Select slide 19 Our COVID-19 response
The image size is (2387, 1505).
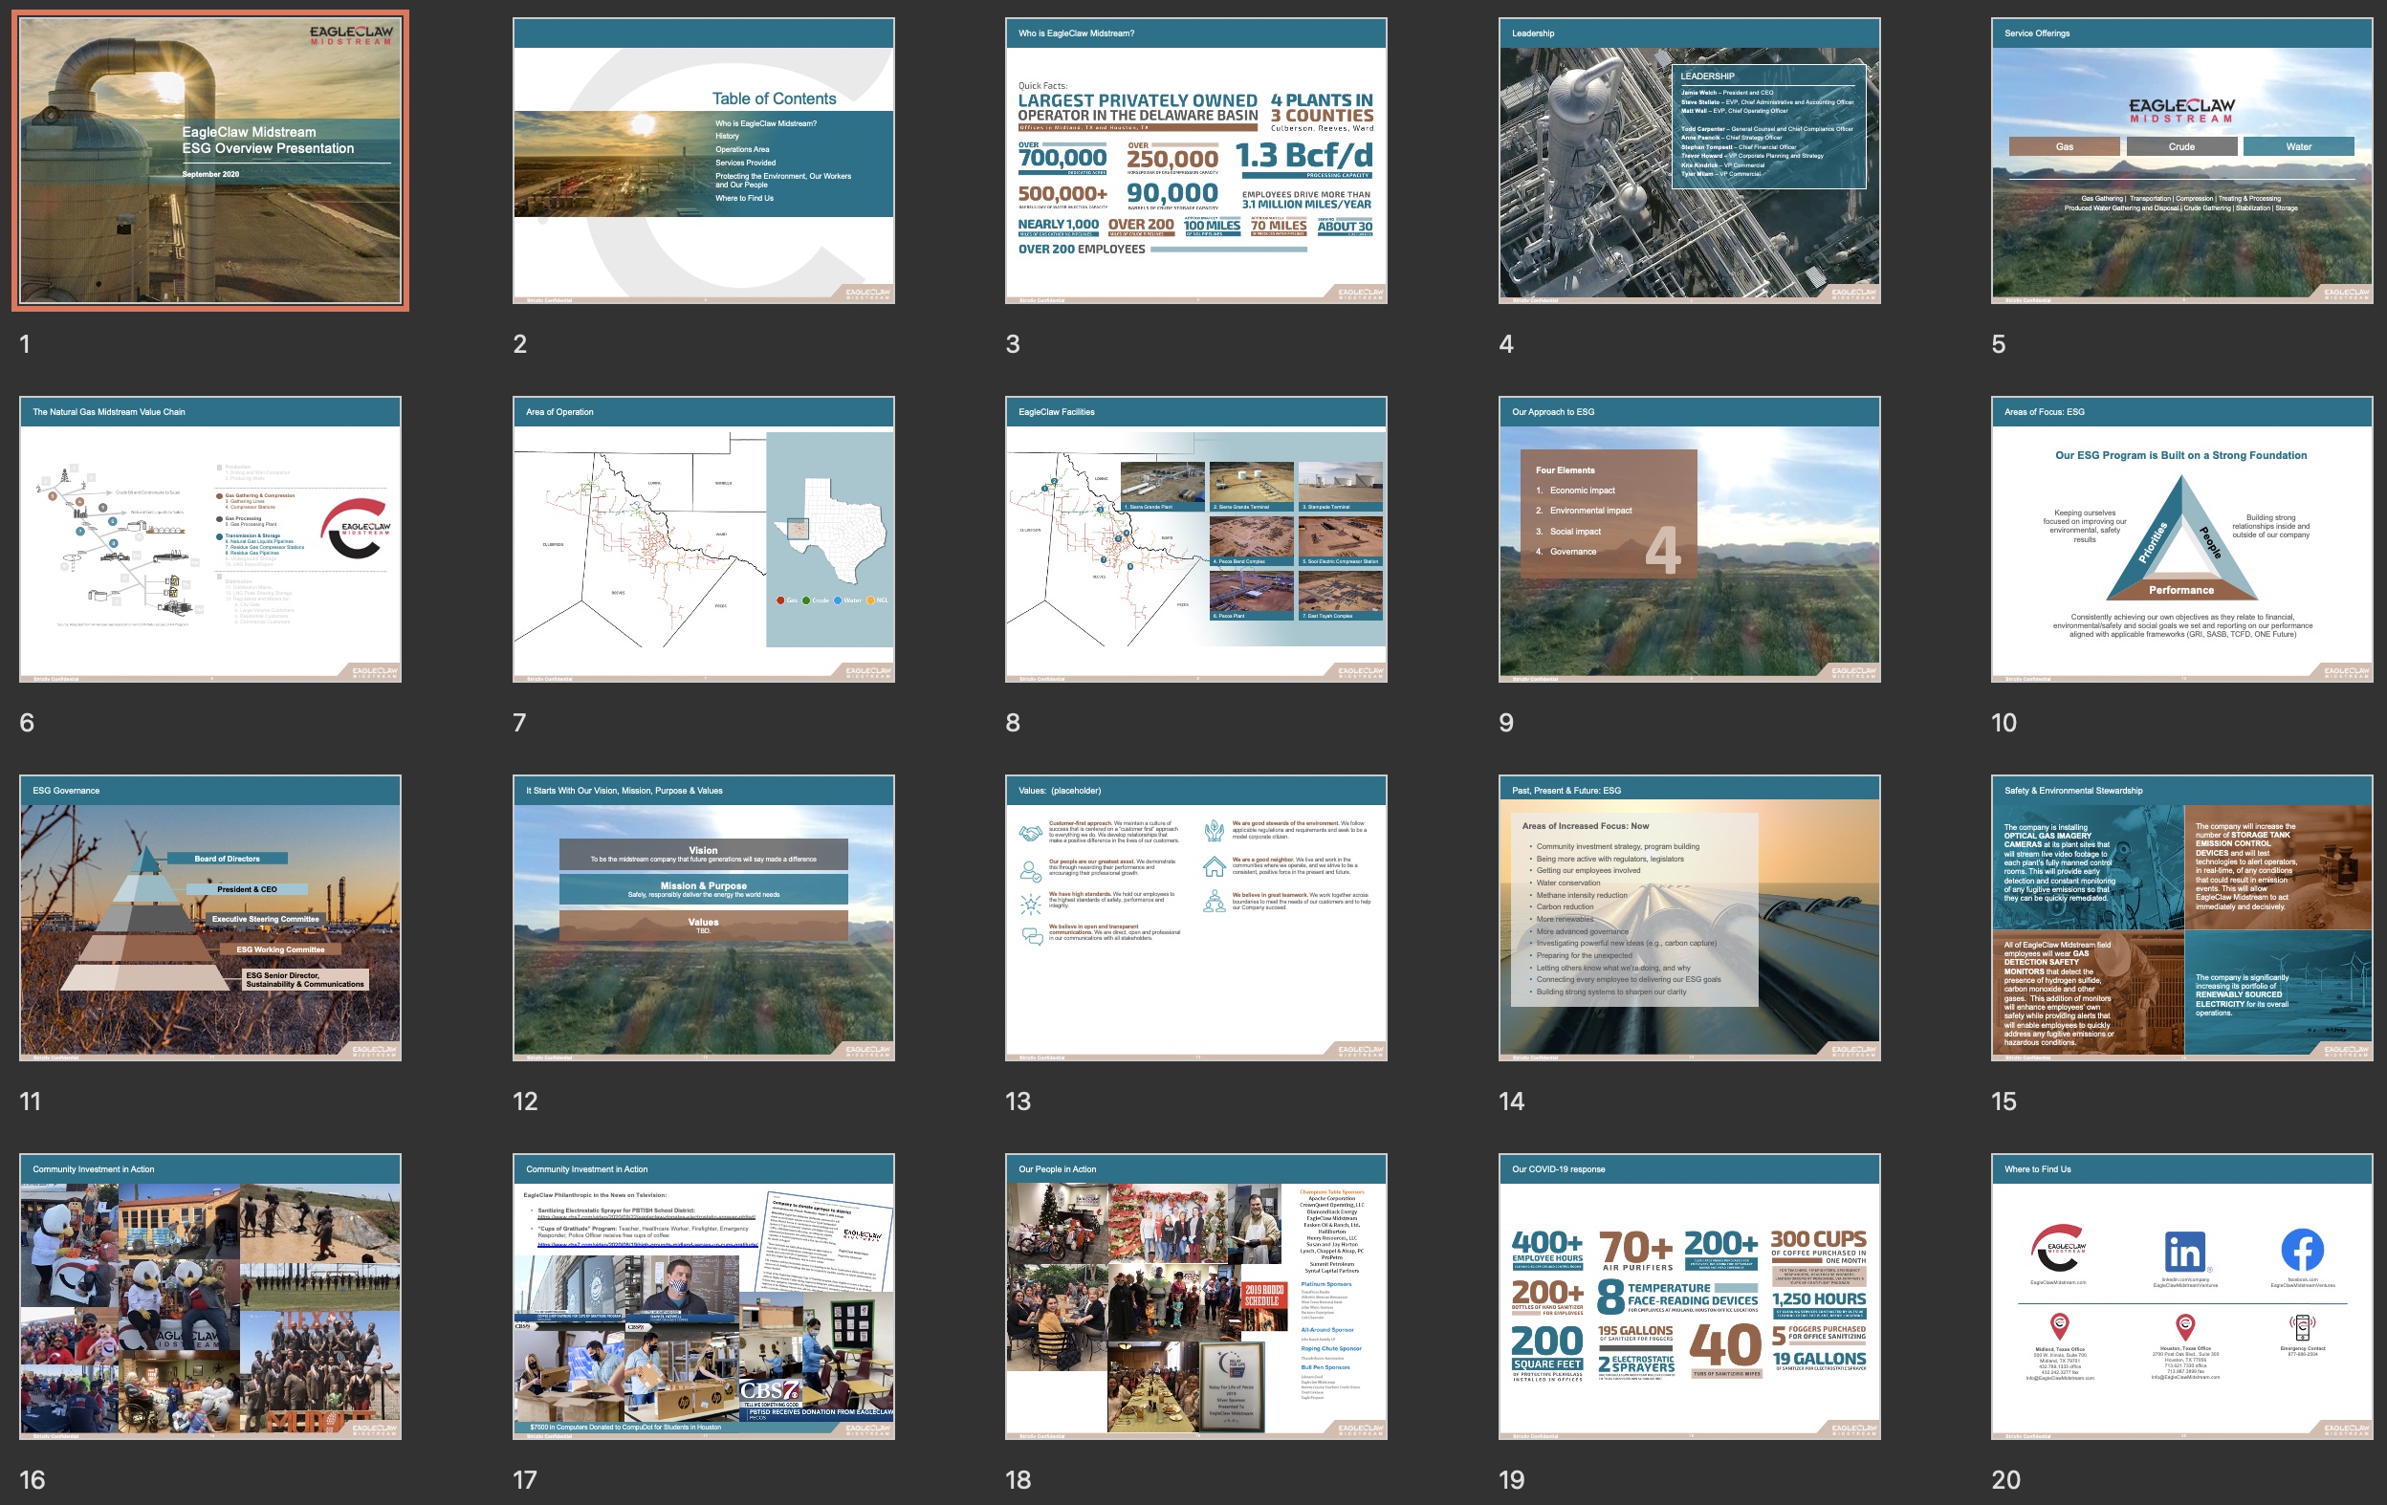pos(1690,1296)
